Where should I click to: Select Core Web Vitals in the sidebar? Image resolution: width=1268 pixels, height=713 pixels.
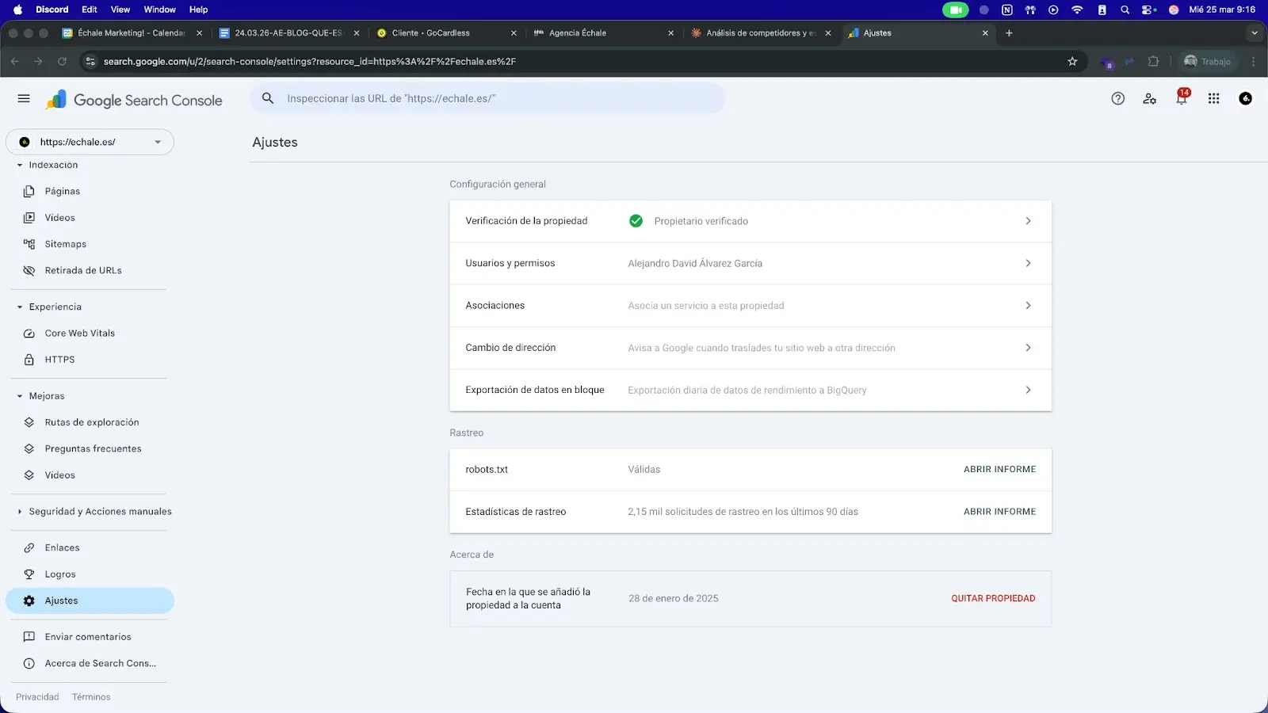click(79, 333)
